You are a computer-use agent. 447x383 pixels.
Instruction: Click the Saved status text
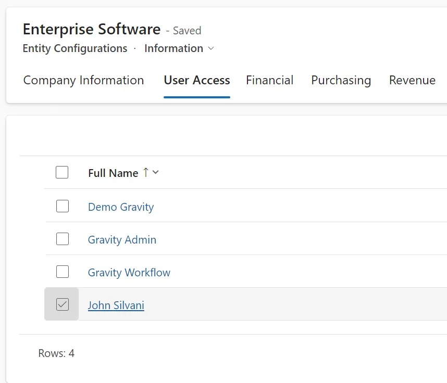pos(187,31)
